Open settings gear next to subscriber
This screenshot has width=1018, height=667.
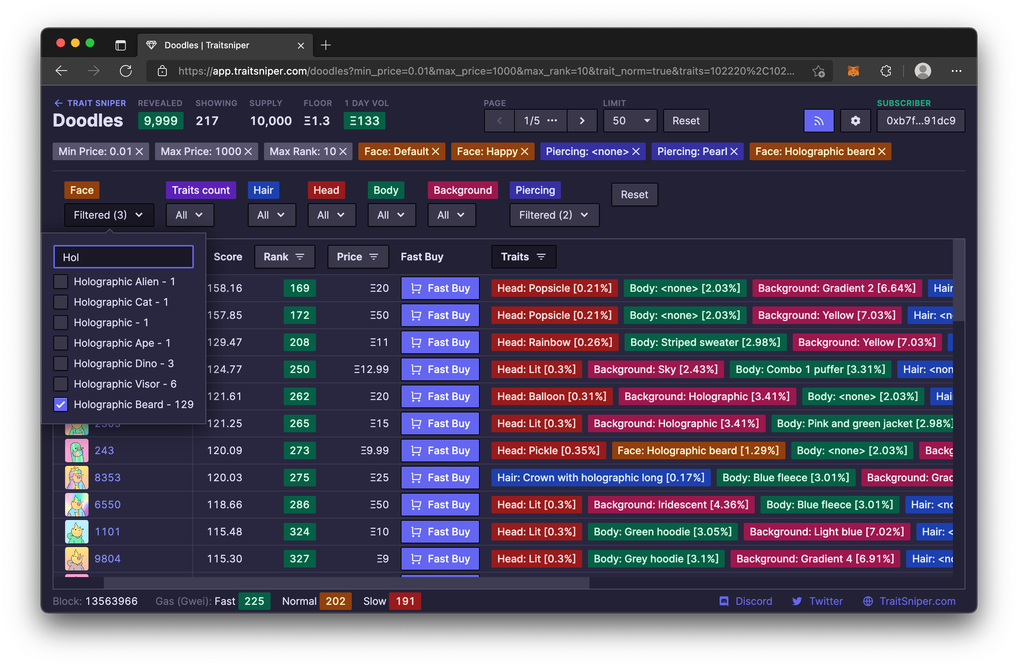855,121
